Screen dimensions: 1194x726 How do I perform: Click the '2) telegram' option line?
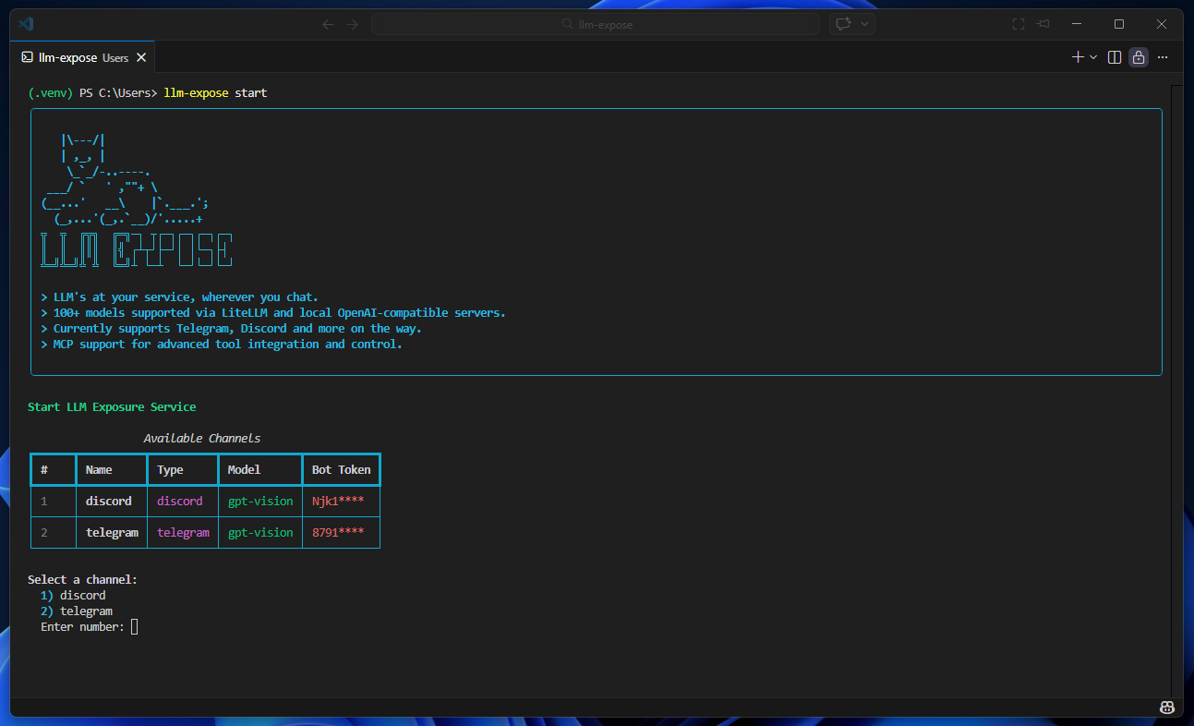[77, 611]
